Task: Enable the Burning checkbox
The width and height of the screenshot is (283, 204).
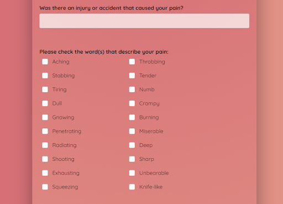Action: pos(132,117)
